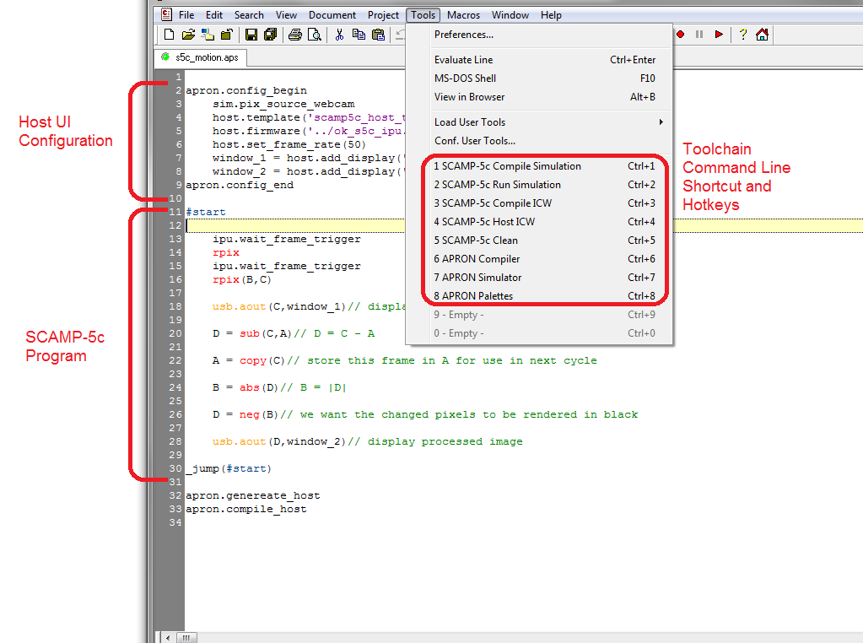Screen dimensions: 863x643
Task: Click the Print icon in toolbar
Action: tap(295, 35)
